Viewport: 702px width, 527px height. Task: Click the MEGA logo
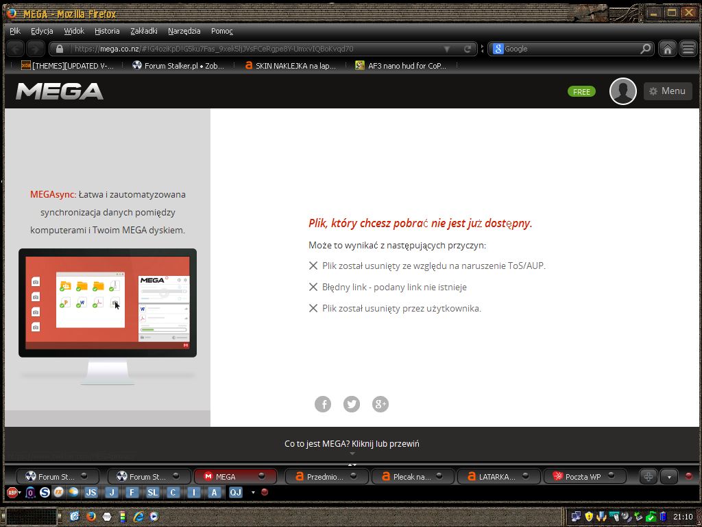pyautogui.click(x=60, y=91)
